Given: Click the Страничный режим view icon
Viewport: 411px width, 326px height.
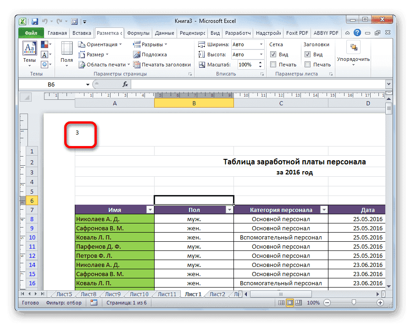Looking at the screenshot, I should click(298, 303).
